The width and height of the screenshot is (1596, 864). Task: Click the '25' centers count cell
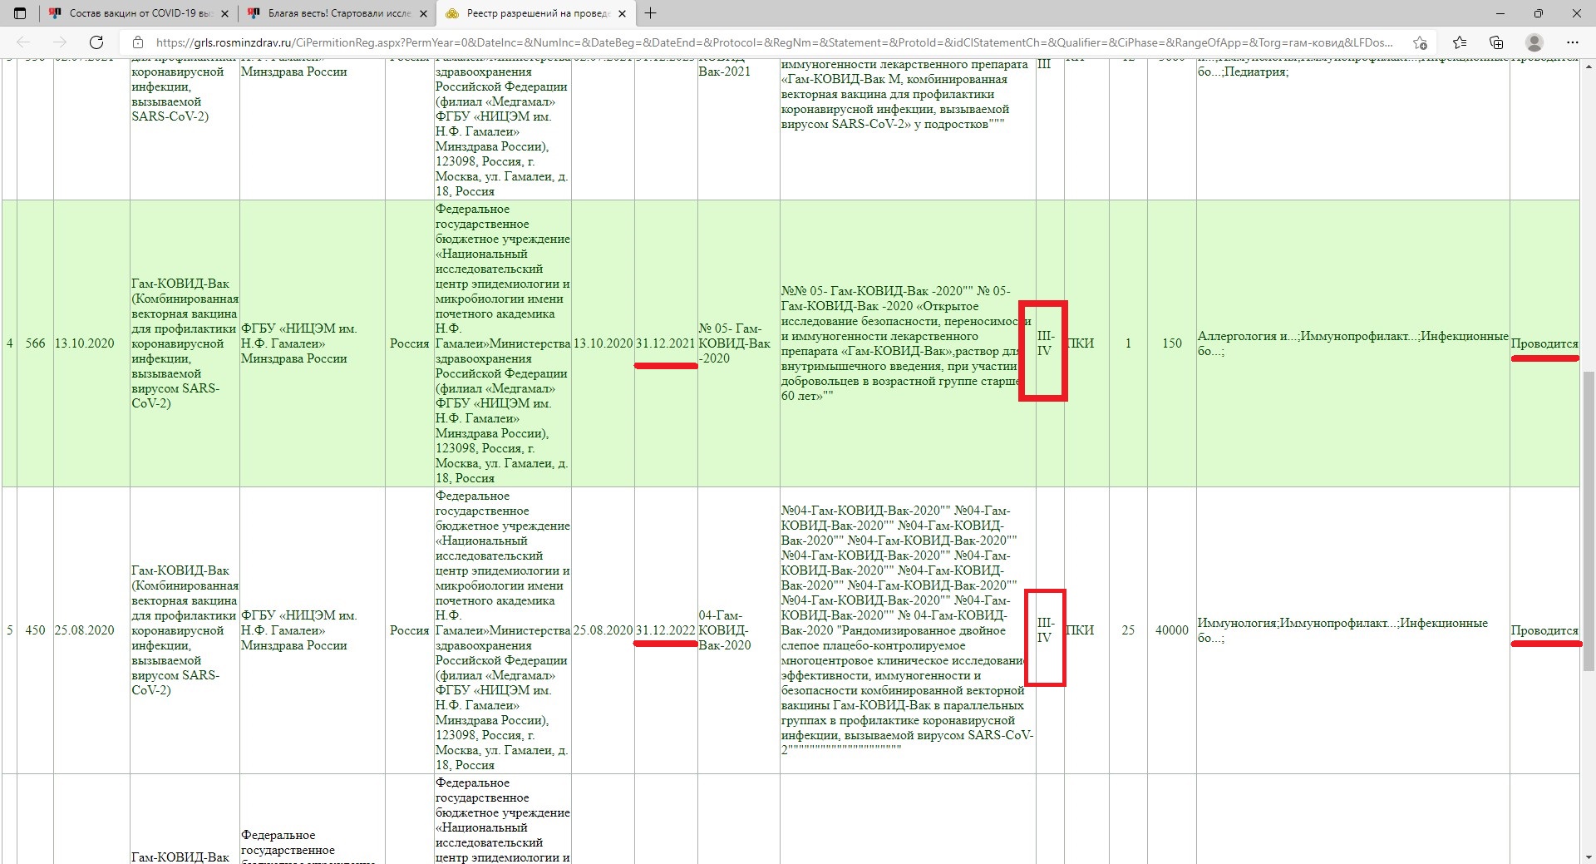(x=1128, y=630)
